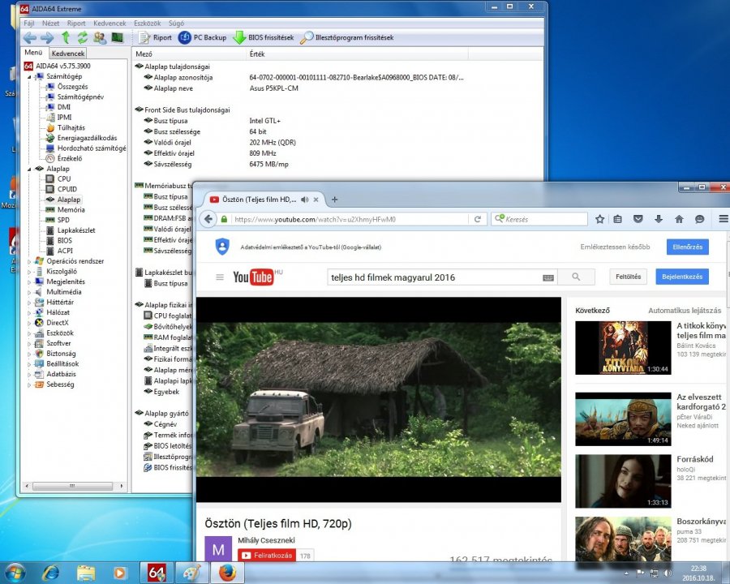
Task: Select CPUID under Alaplap
Action: [x=67, y=189]
